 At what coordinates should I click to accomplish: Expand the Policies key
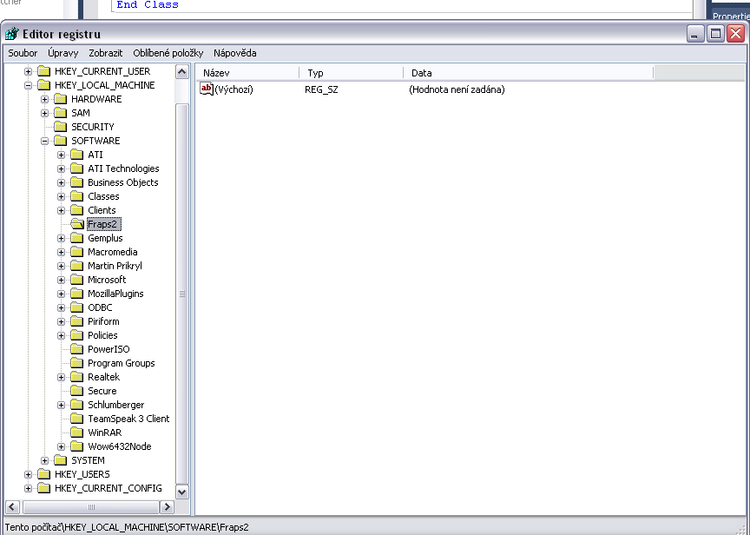click(62, 336)
